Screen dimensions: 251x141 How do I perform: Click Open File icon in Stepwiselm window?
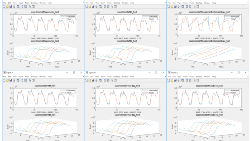click(7, 7)
